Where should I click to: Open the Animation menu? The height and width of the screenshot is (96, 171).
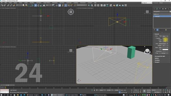pyautogui.click(x=39, y=3)
